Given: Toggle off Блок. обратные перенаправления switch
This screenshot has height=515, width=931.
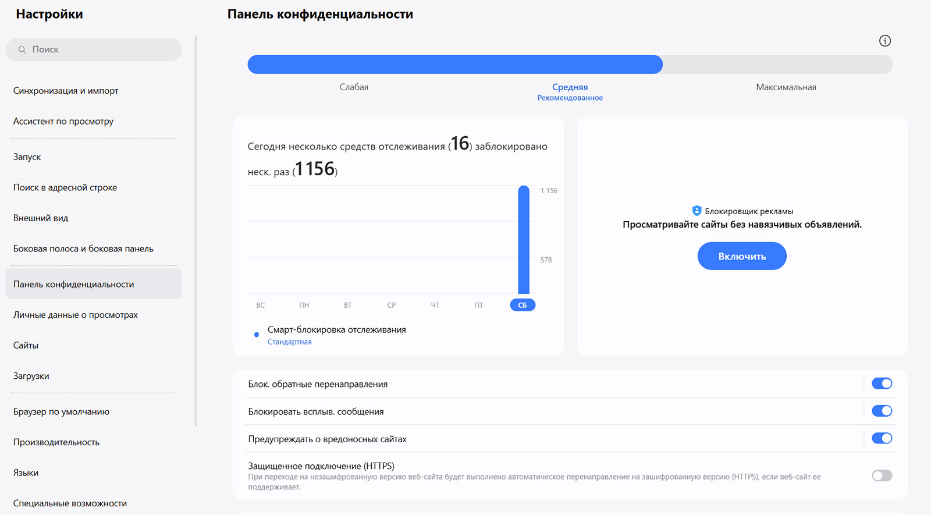Looking at the screenshot, I should 882,383.
